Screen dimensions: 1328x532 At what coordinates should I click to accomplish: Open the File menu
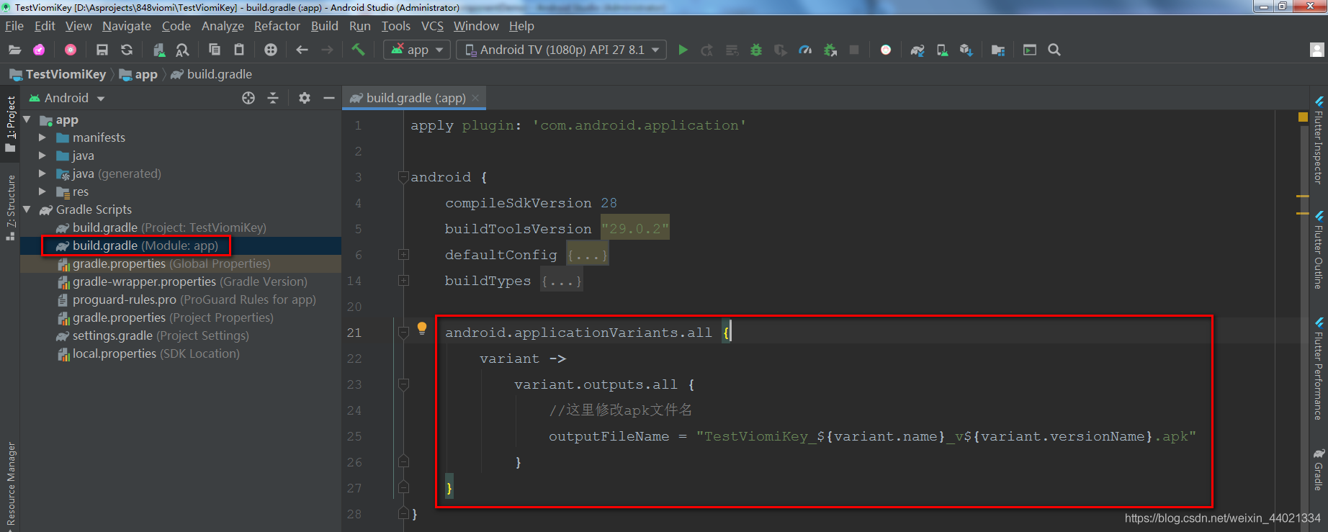[x=14, y=26]
